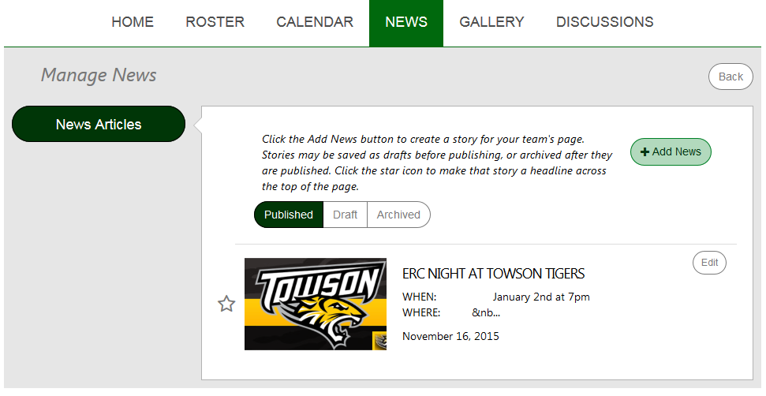
Task: Click the November 16, 2015 article date
Action: [450, 336]
